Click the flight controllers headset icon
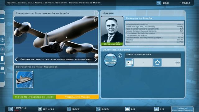This screenshot has height=112, width=199. coord(98,109)
